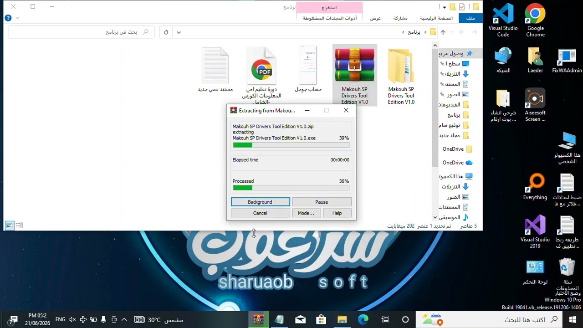This screenshot has height=328, width=583.
Task: Click the Background button in WinRAR dialog
Action: [x=260, y=202]
